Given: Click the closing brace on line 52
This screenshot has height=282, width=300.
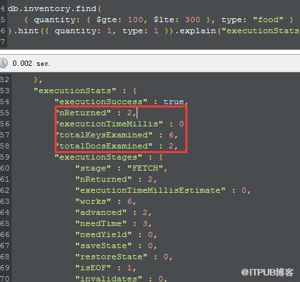Looking at the screenshot, I should pos(38,80).
